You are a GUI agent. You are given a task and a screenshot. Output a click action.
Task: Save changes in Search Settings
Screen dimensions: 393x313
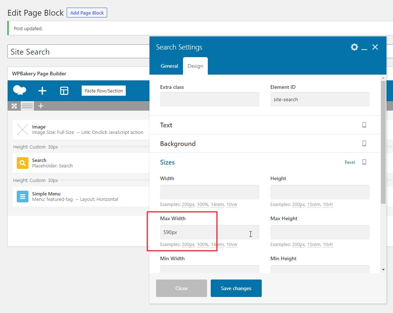click(236, 288)
